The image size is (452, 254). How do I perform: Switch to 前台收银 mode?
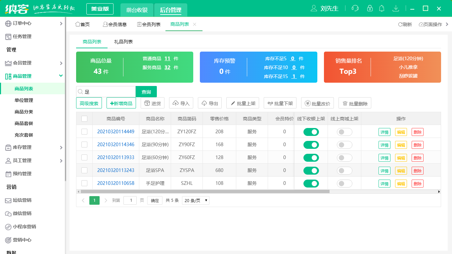coord(137,9)
